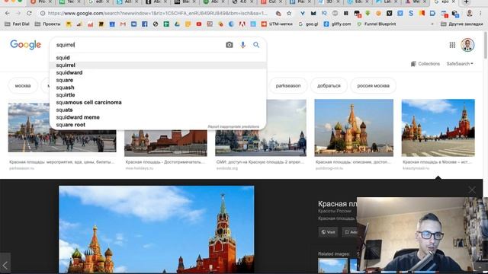The image size is (488, 274).
Task: Filter by parkseason chip
Action: pos(288,86)
